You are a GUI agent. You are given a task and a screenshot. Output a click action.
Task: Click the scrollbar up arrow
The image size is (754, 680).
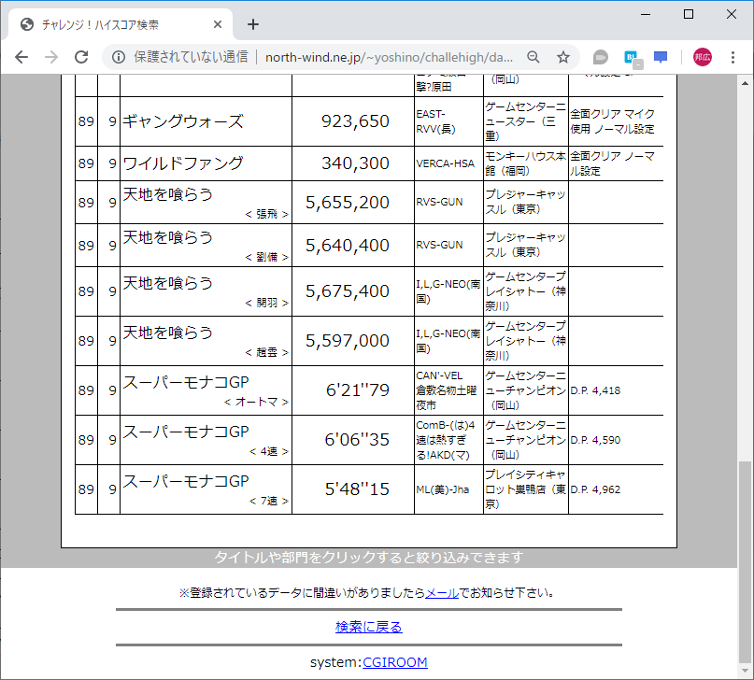coord(745,83)
